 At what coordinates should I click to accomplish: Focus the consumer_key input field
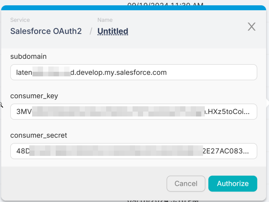(x=134, y=112)
